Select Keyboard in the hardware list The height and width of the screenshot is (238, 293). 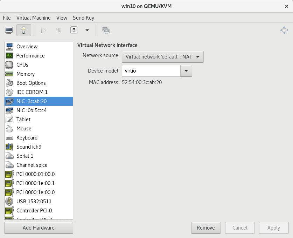coord(39,138)
